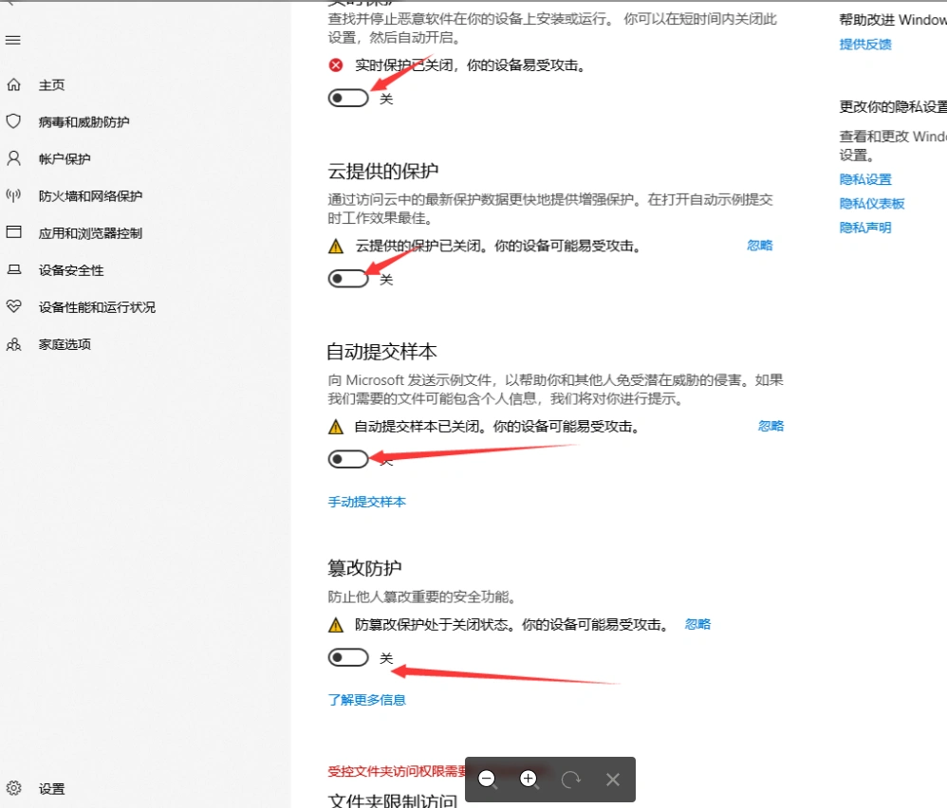The height and width of the screenshot is (808, 947).
Task: Turn on the 篡改防护 toggle
Action: 348,657
